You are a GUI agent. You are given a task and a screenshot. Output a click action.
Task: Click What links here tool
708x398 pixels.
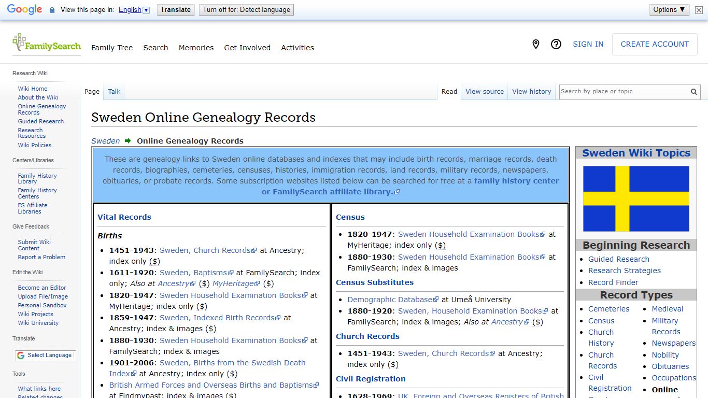39,389
